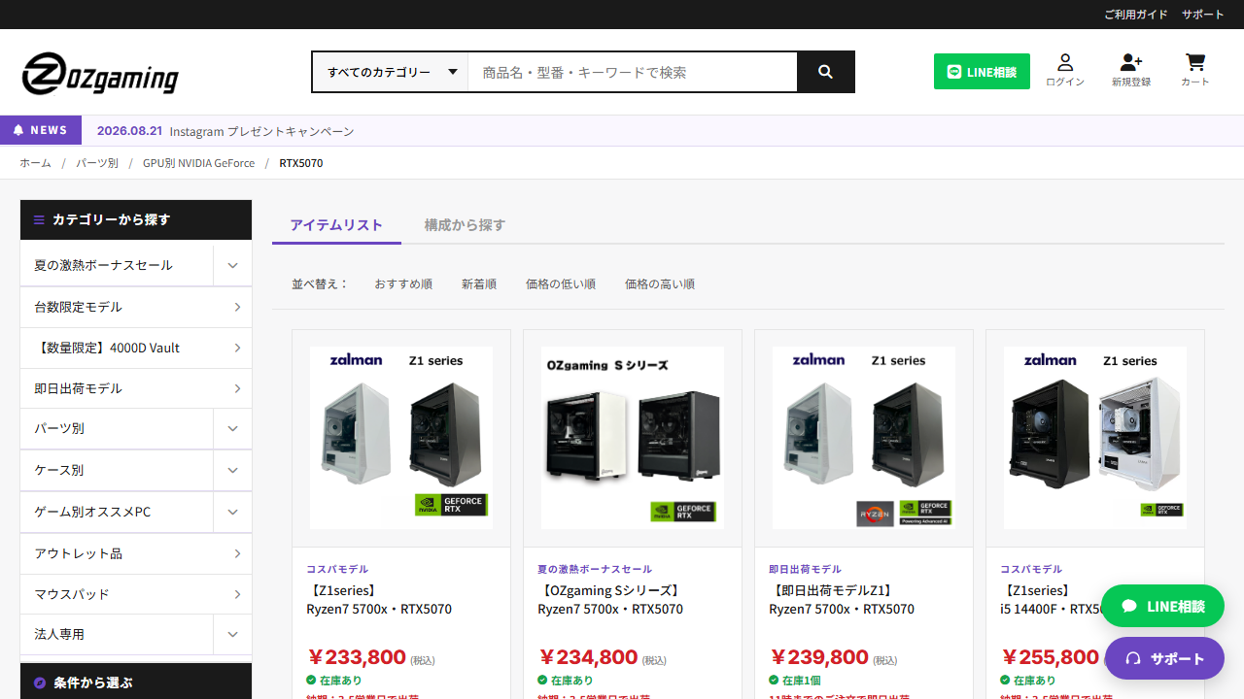Open 【数量限定】4000D Vault category

136,348
